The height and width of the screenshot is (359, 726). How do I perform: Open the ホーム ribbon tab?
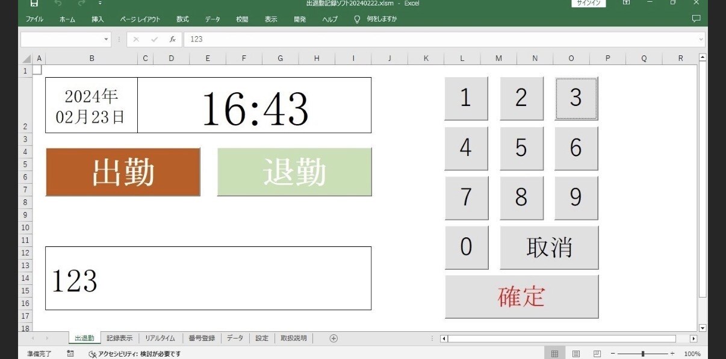[67, 19]
